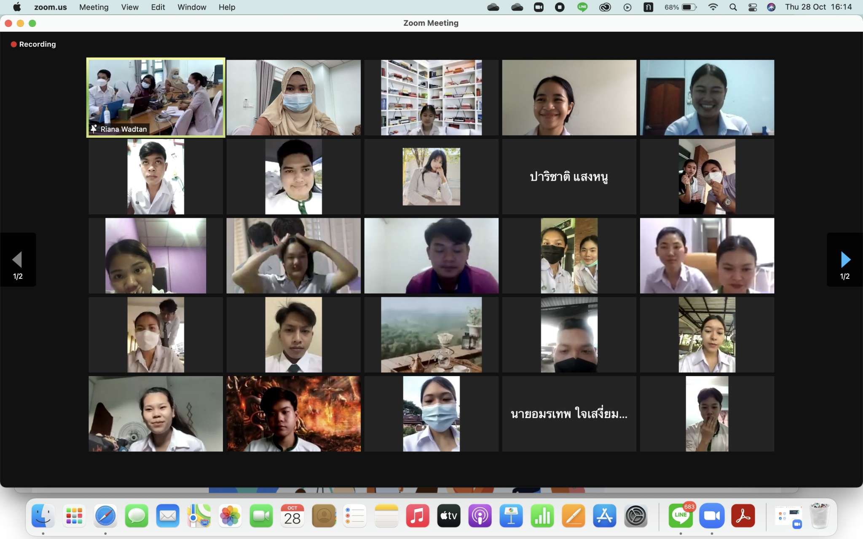863x539 pixels.
Task: Open the View menu
Action: coord(130,7)
